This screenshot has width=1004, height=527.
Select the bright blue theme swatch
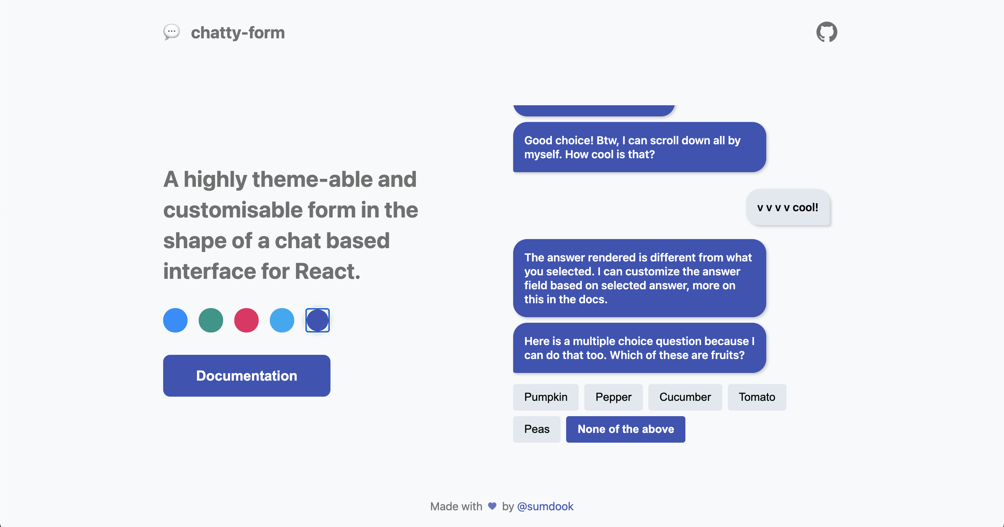(x=175, y=320)
